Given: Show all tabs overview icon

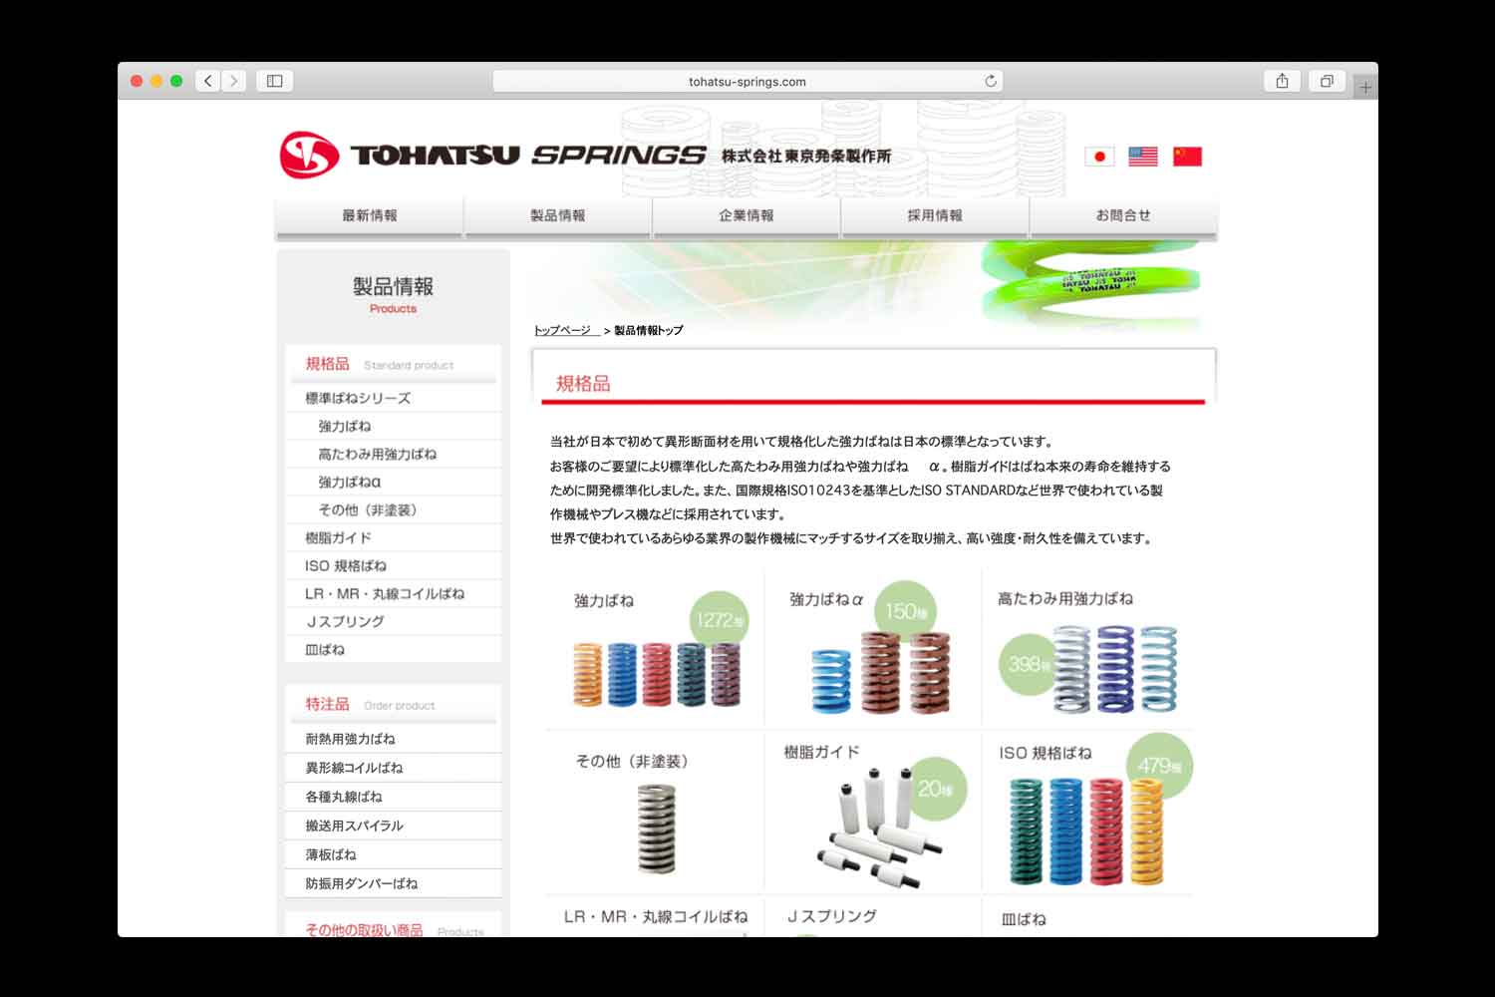Looking at the screenshot, I should point(1326,81).
